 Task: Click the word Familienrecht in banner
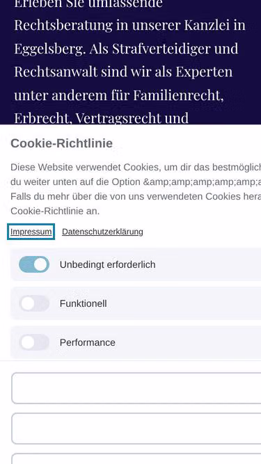[178, 95]
